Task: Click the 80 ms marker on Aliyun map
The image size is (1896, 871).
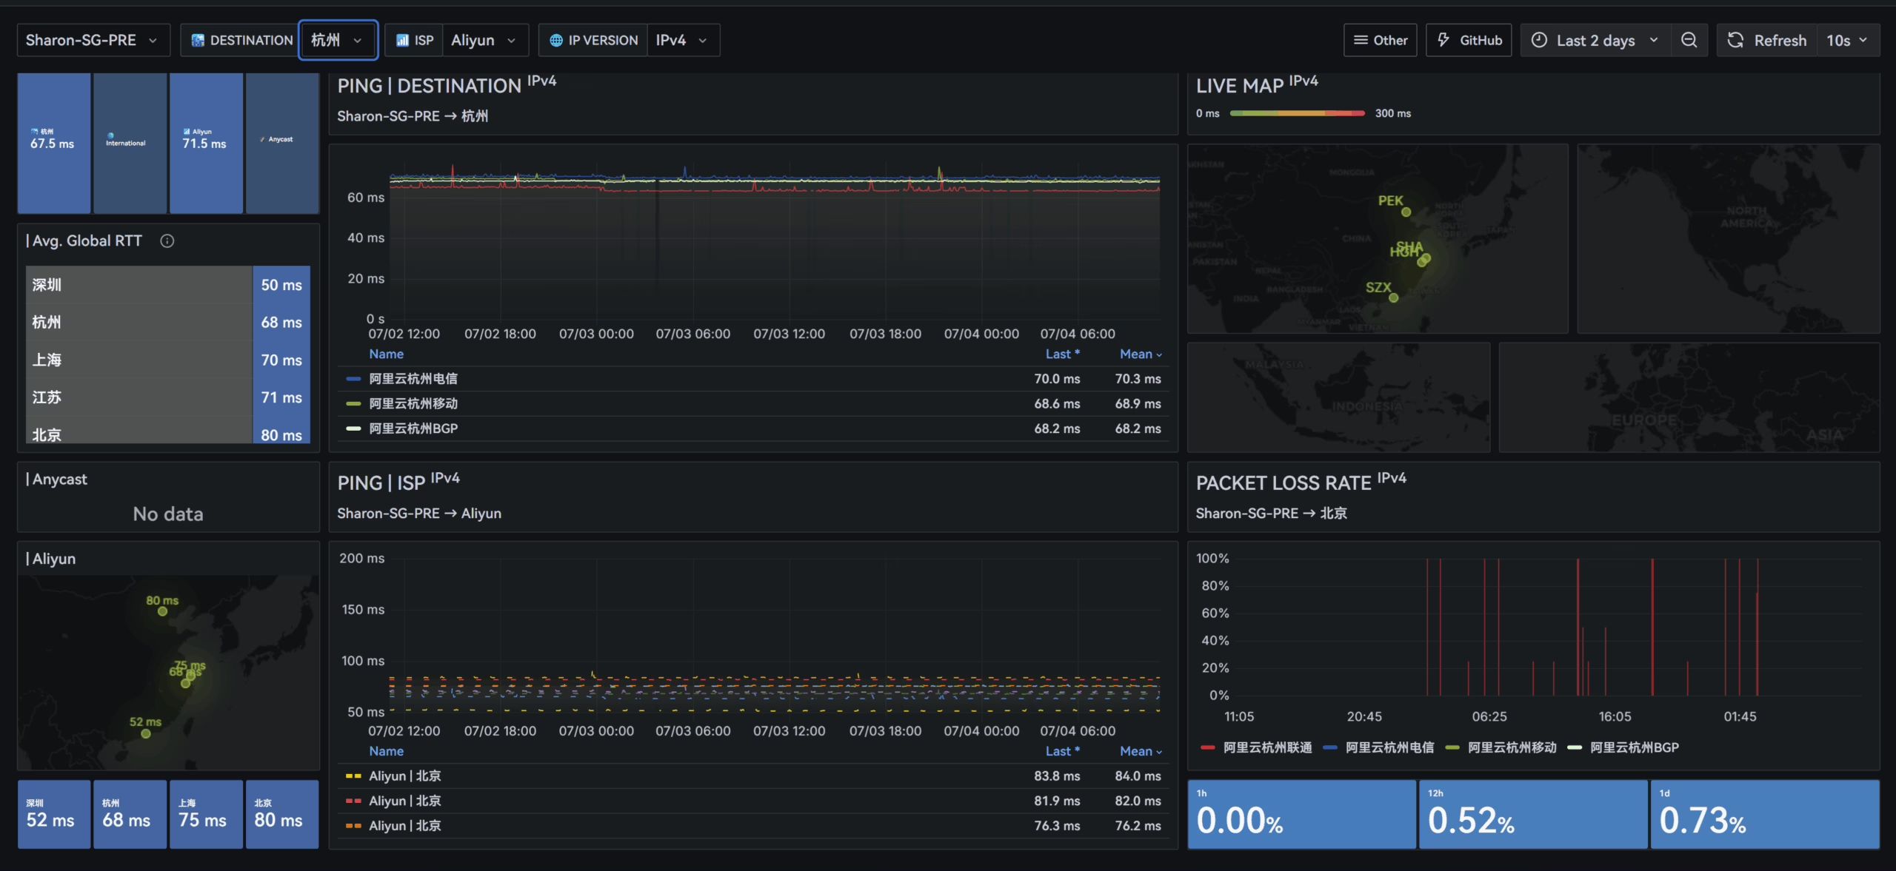Action: coord(162,611)
